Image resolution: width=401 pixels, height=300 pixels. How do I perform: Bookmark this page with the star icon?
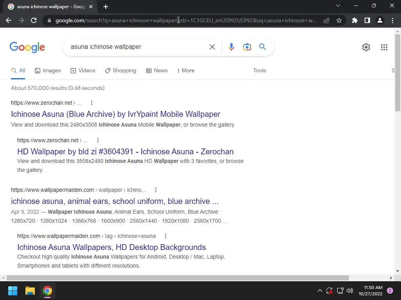339,20
